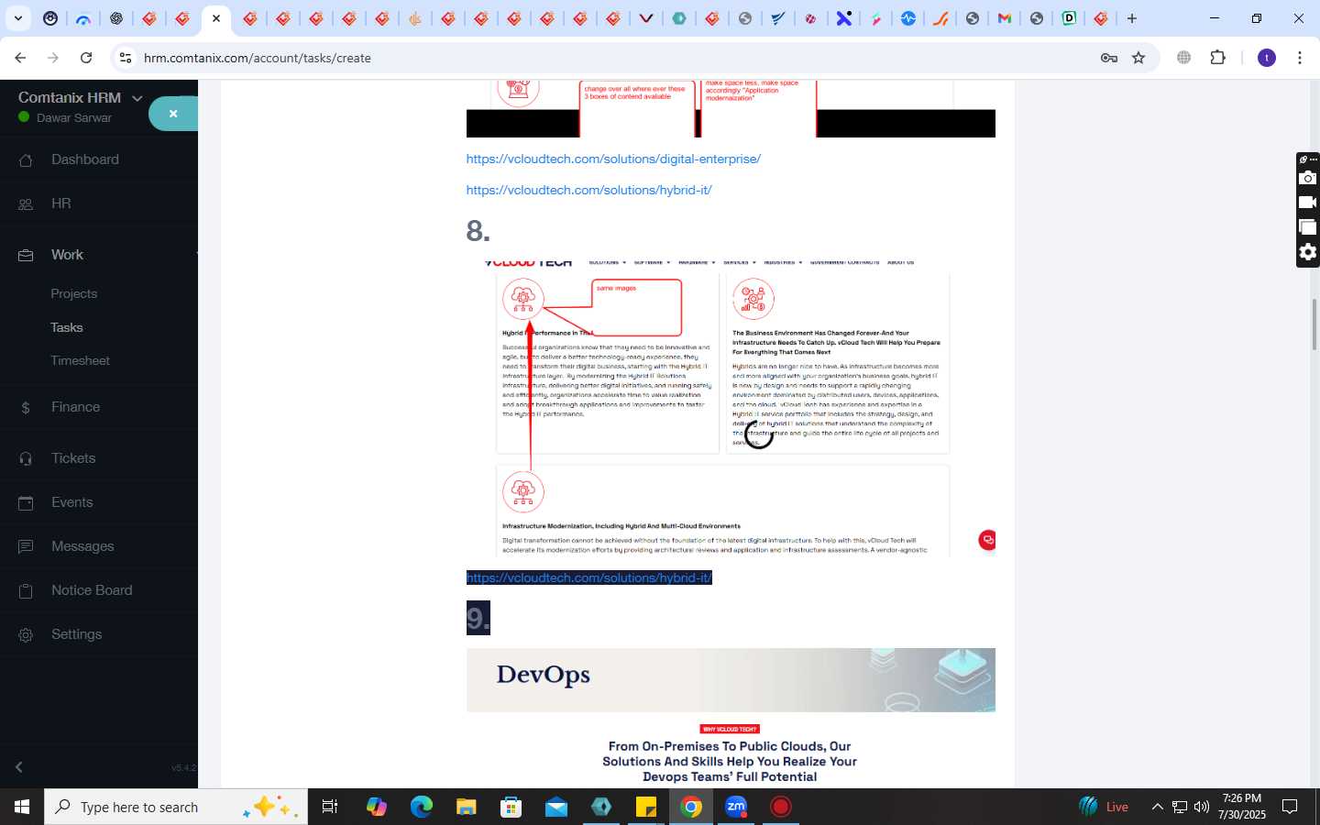Open the digital-enterprise solutions link
Viewport: 1320px width, 825px height.
(x=613, y=159)
